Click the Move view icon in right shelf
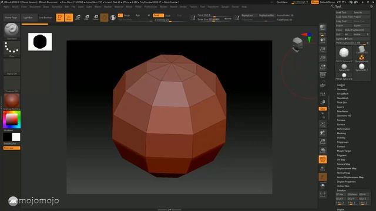Screen dimensions: 376x211 point(323,133)
